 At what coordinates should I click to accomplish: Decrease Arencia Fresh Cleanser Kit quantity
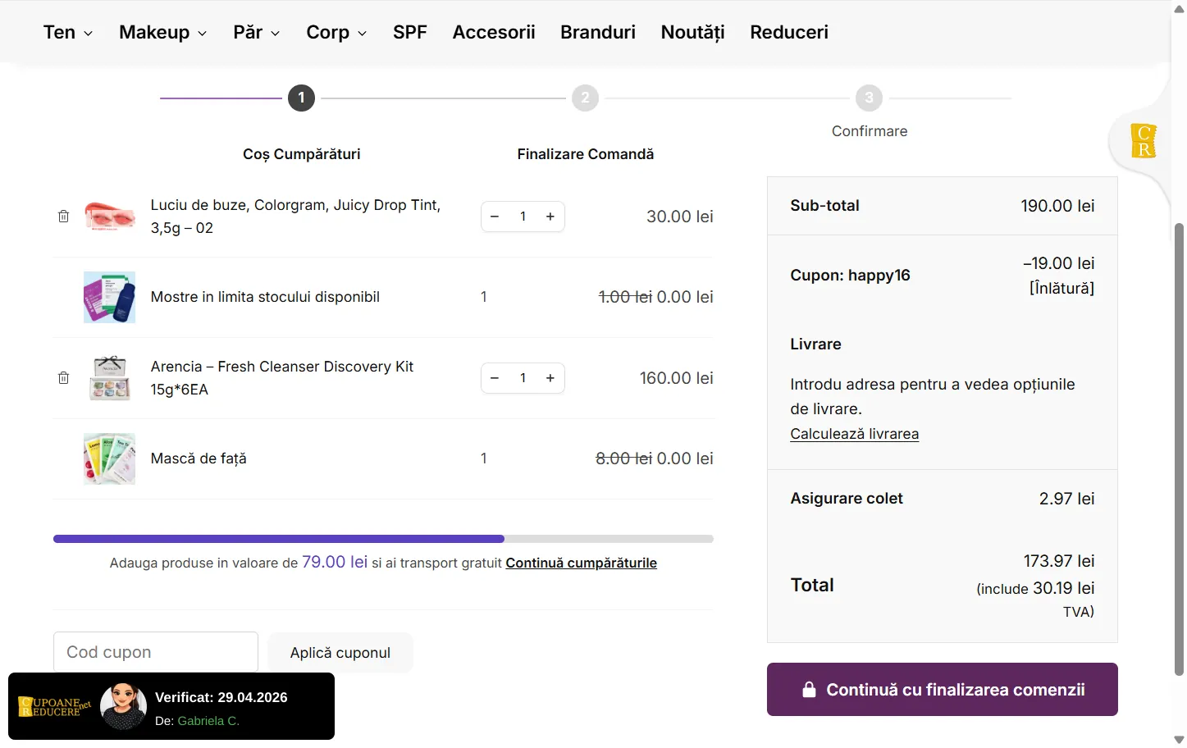pos(495,378)
